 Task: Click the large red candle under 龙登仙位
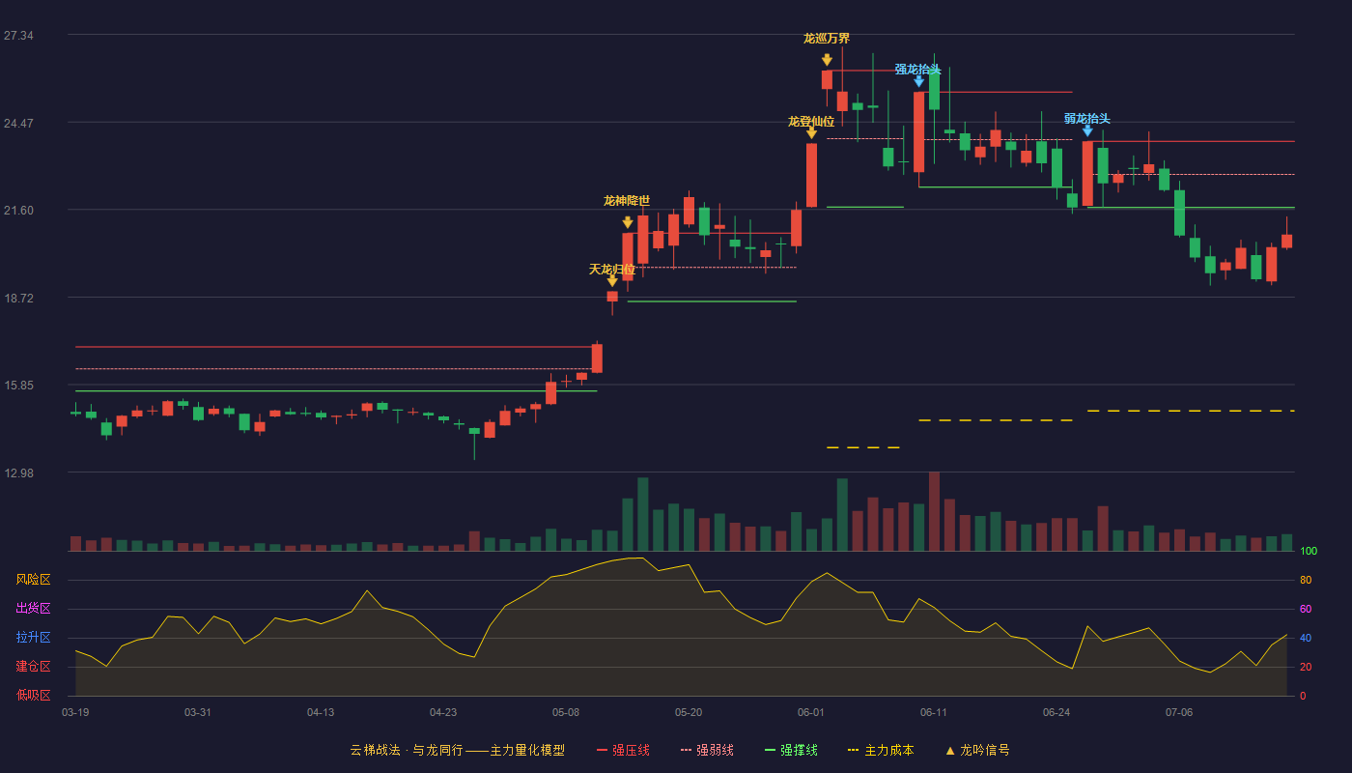[x=811, y=175]
